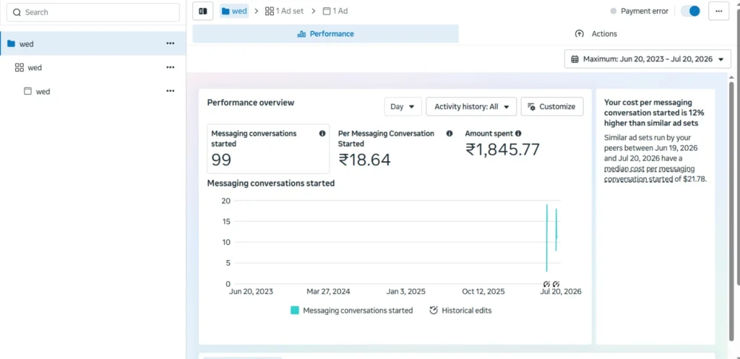Click the teal Messaging conversations started legend swatch
Viewport: 740px width, 359px height.
click(x=295, y=311)
